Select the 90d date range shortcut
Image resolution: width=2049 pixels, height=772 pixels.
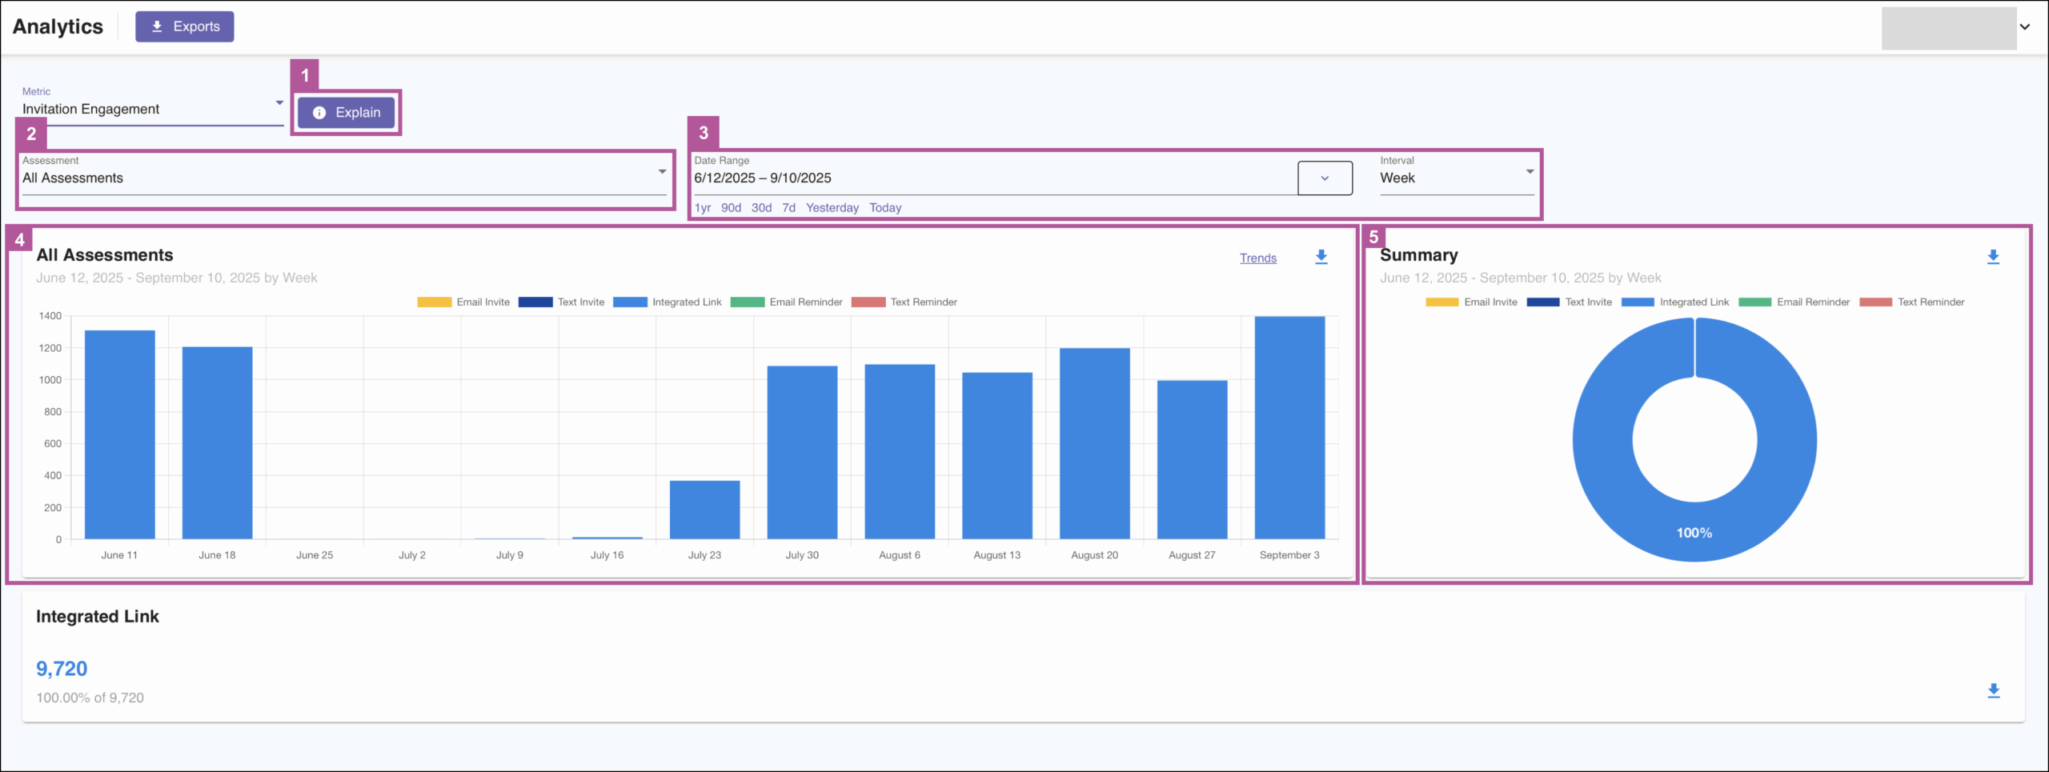tap(731, 208)
